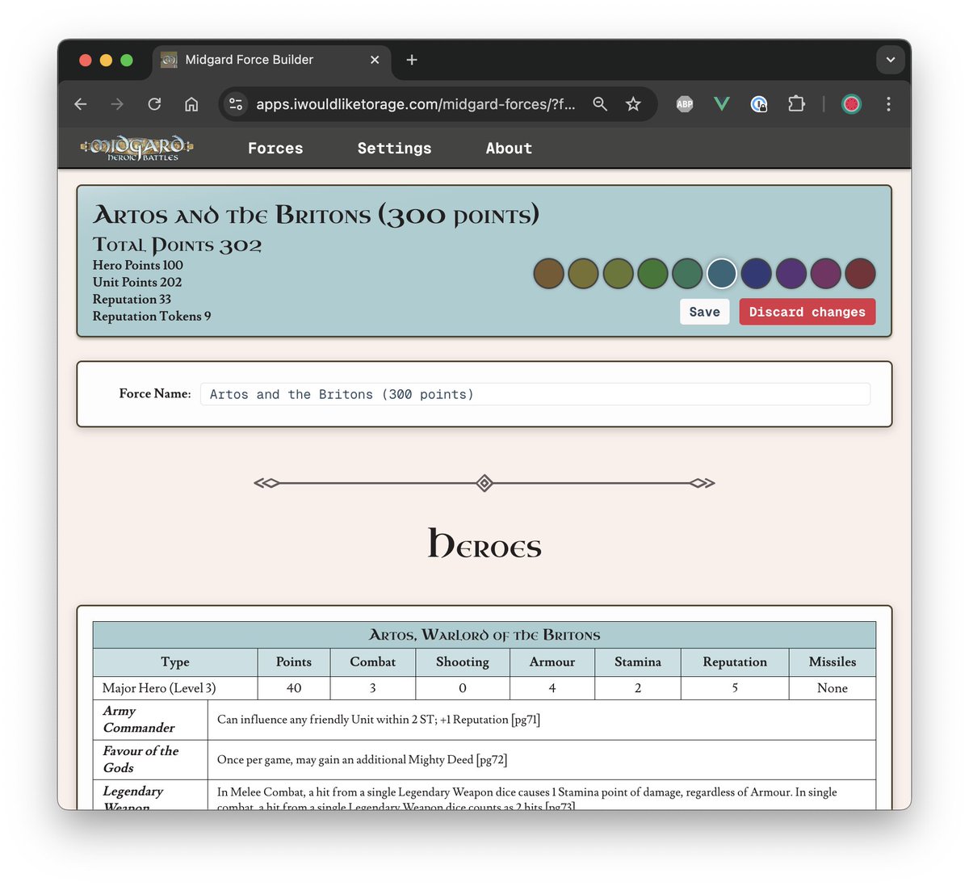Image resolution: width=969 pixels, height=886 pixels.
Task: Close the Midgard Force Builder tab
Action: coord(375,60)
